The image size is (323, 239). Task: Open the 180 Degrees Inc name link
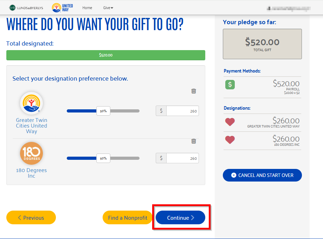pyautogui.click(x=31, y=173)
